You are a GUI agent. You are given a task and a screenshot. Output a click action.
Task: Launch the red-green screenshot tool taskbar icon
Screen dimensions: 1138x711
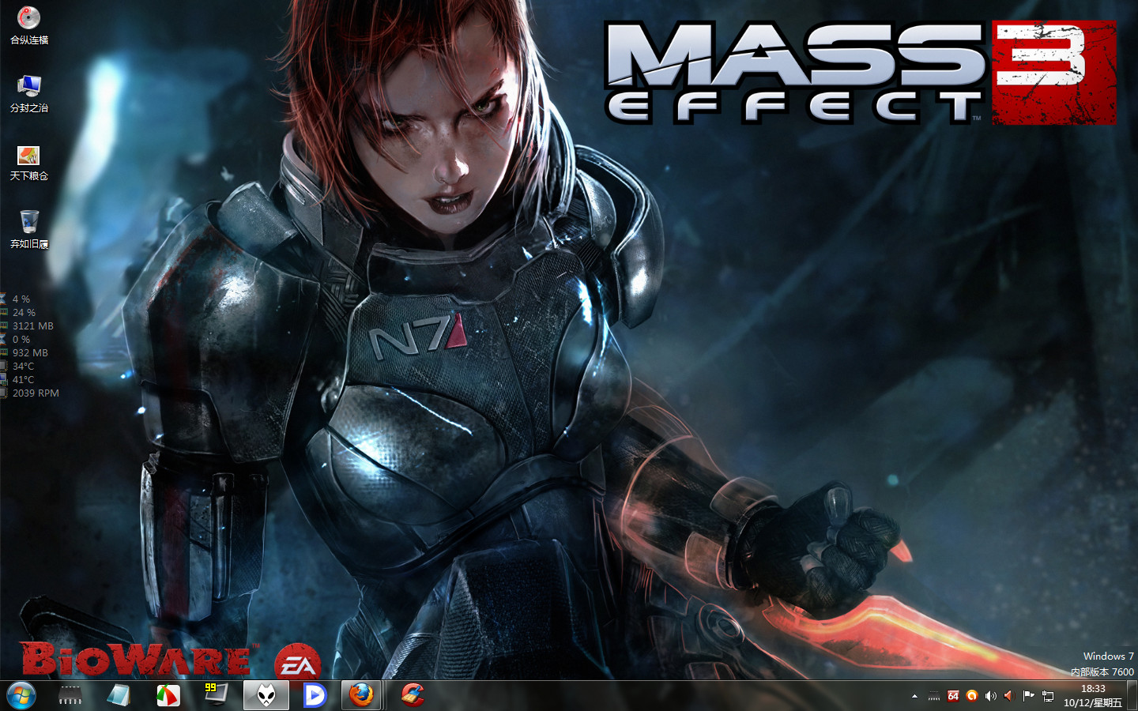[x=168, y=695]
